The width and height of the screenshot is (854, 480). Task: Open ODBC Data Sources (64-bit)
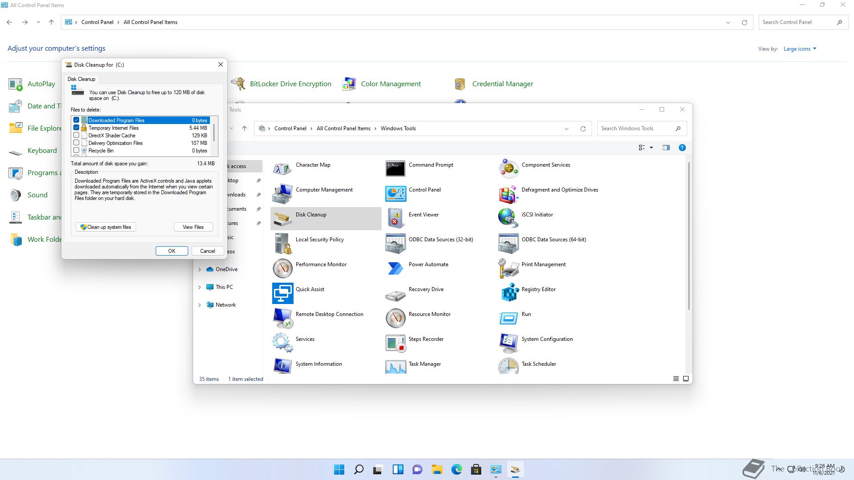(x=508, y=244)
